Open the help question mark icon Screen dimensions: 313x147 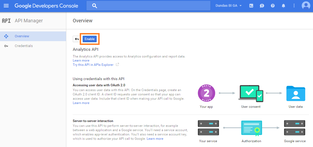tap(273, 6)
